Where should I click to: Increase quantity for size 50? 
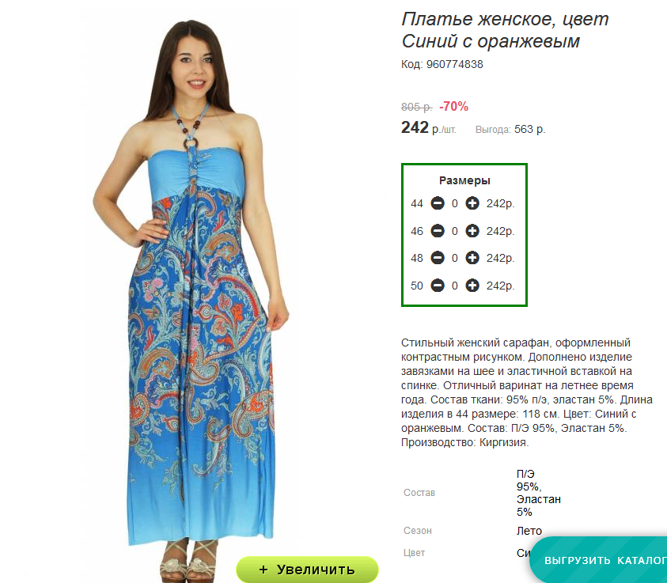[x=472, y=286]
